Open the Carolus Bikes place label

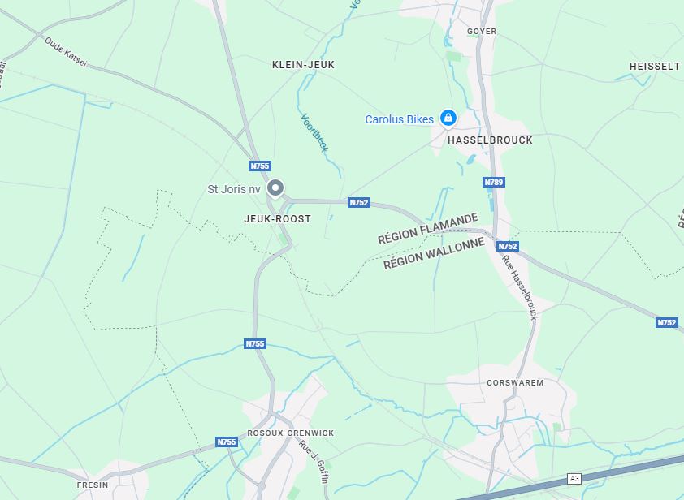point(399,119)
